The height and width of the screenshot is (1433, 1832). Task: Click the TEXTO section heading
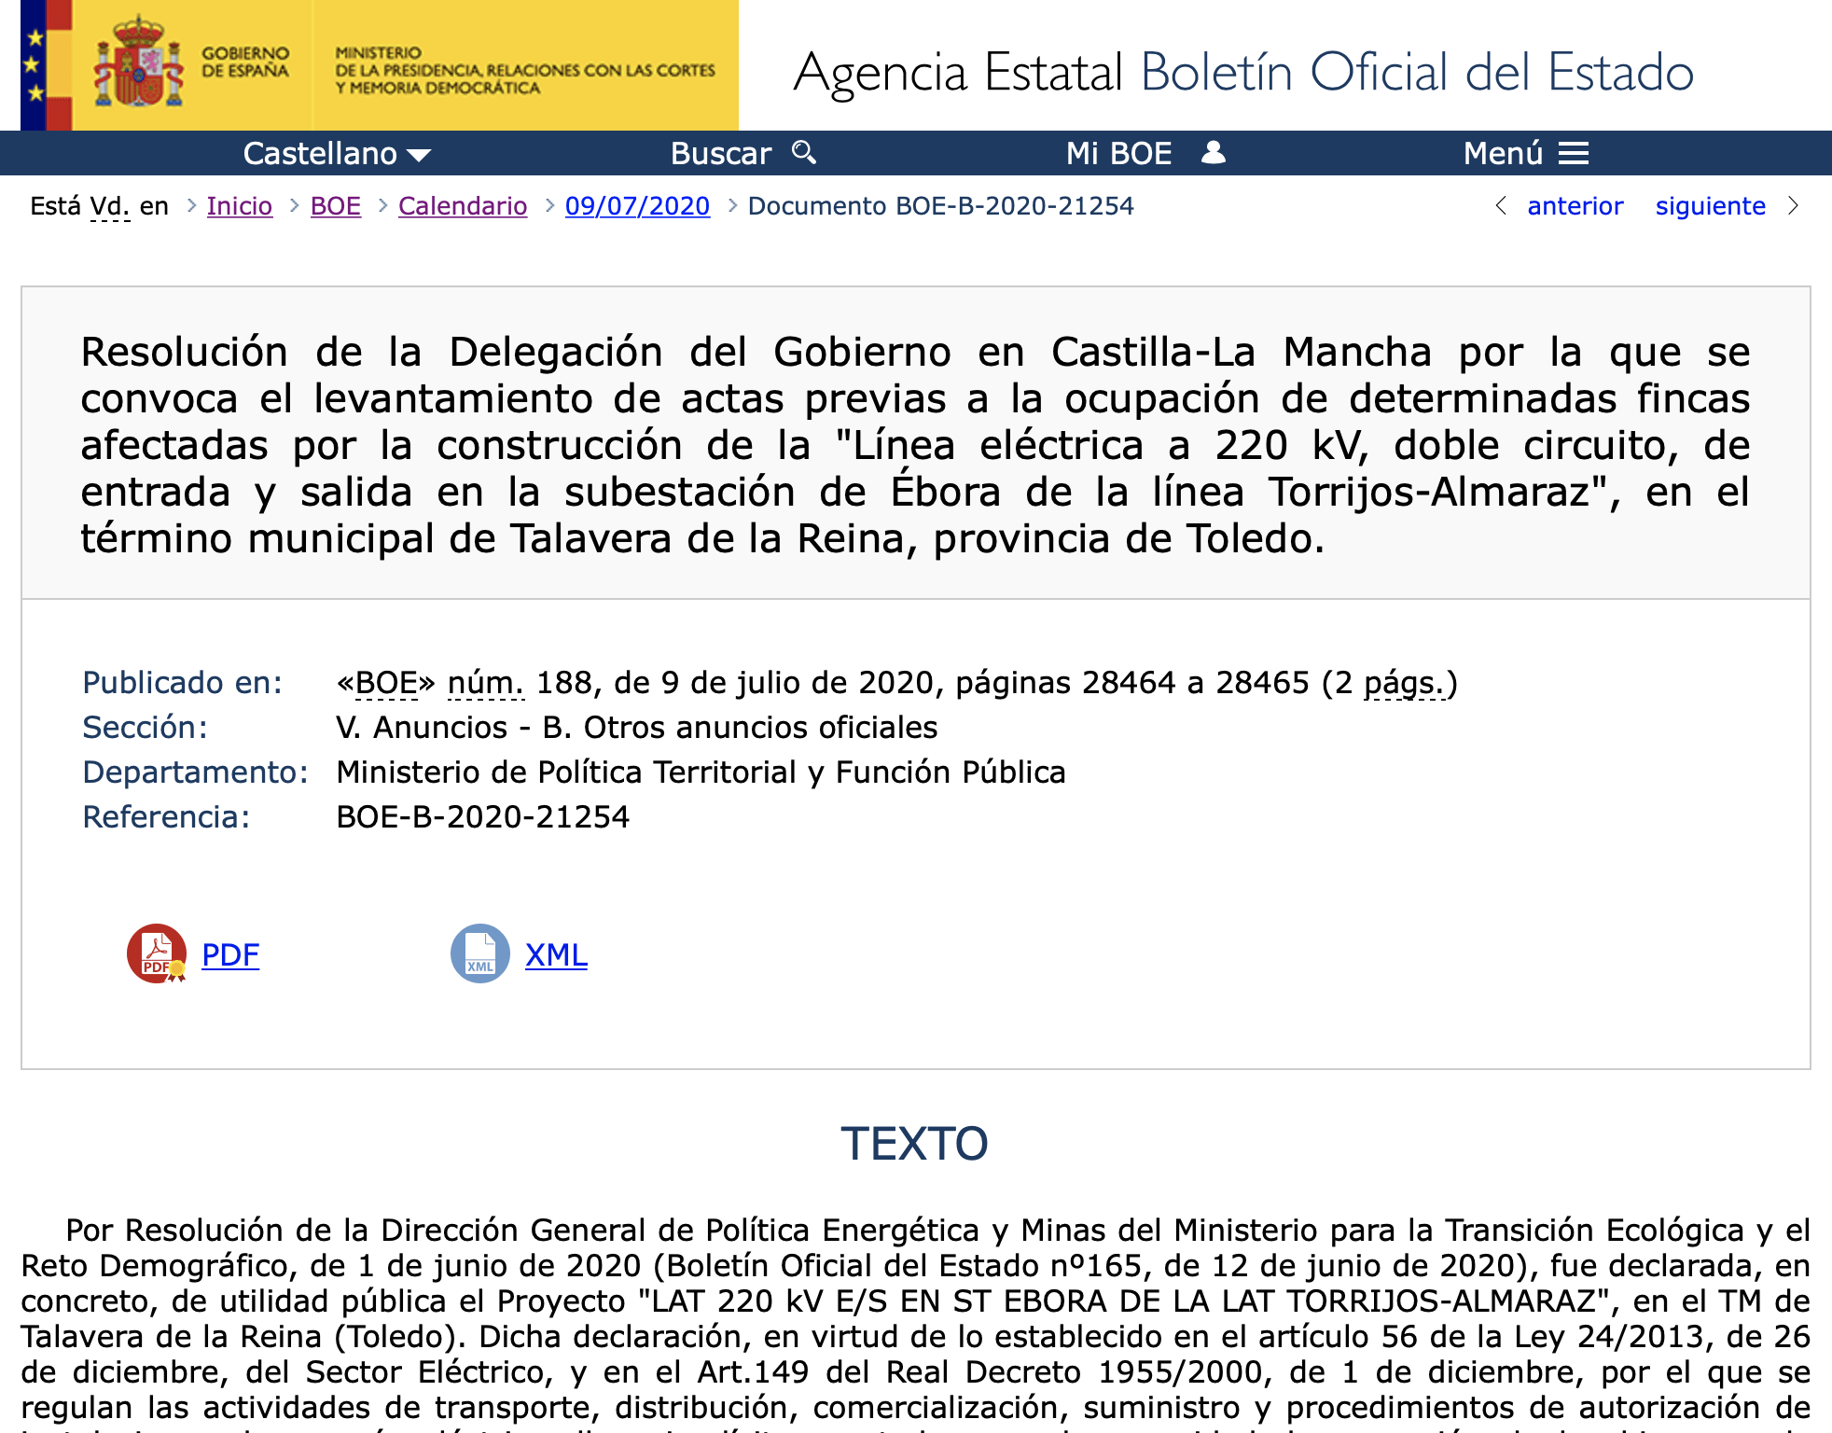point(914,1144)
